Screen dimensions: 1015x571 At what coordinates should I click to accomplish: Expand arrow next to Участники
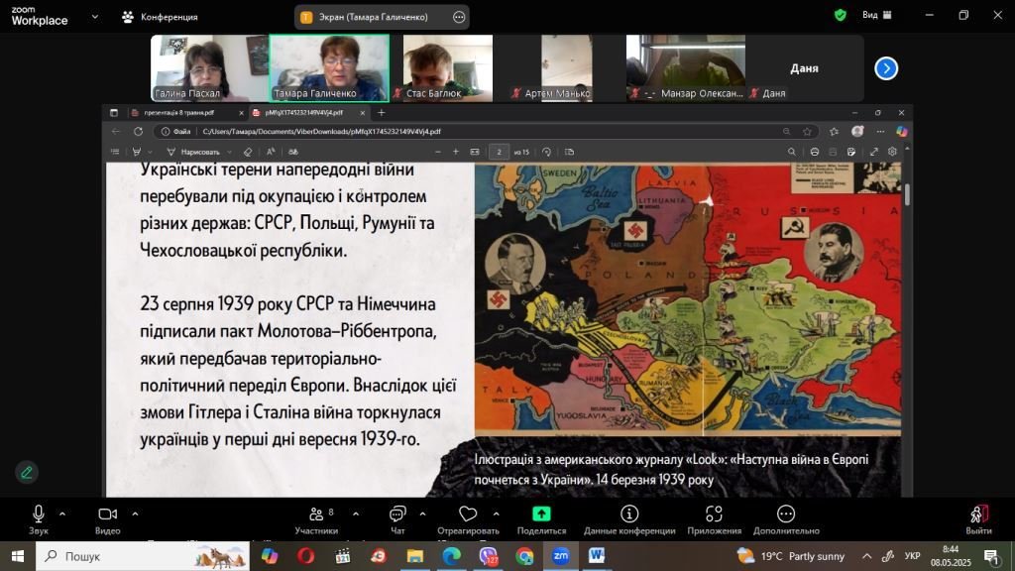pos(356,514)
